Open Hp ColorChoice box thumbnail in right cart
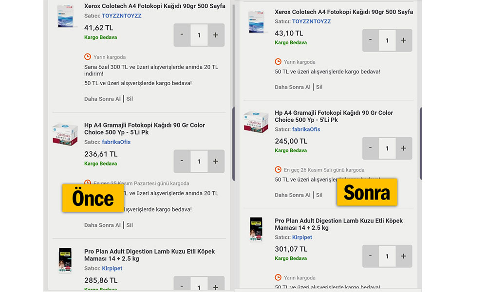Image resolution: width=487 pixels, height=292 pixels. (256, 122)
